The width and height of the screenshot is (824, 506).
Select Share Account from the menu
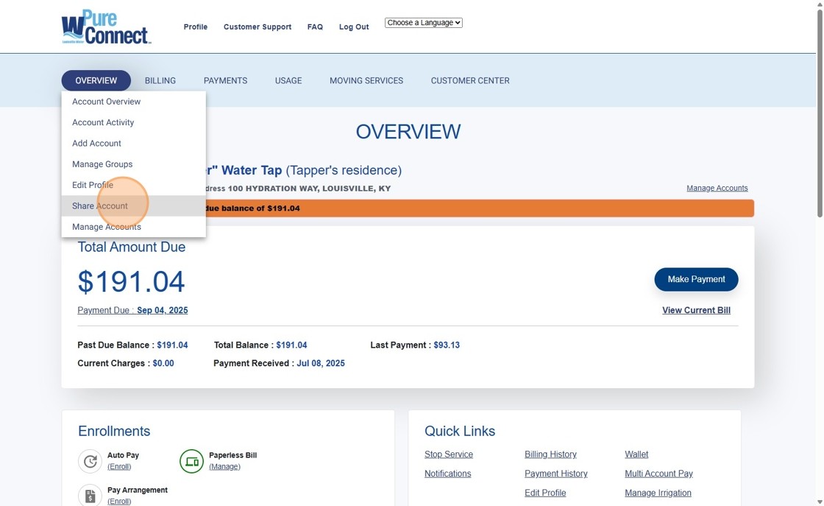coord(100,206)
